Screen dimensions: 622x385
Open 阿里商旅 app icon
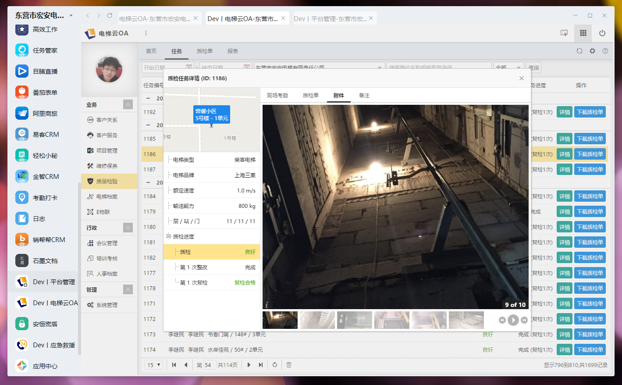(22, 114)
